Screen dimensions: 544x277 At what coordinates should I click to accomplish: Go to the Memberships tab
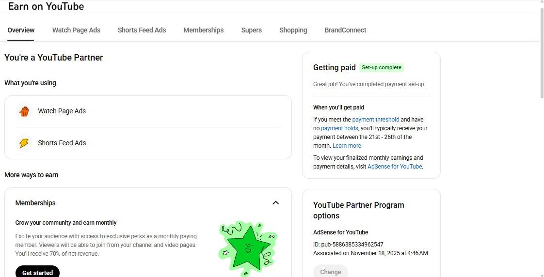coord(203,30)
